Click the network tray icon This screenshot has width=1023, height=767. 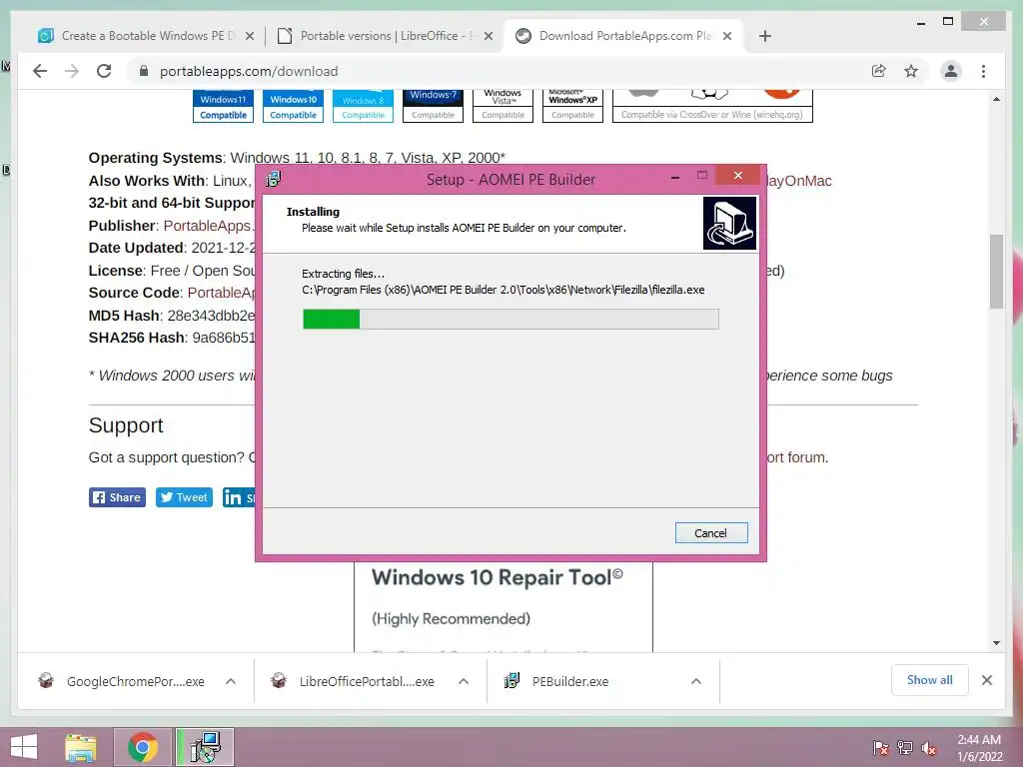(x=905, y=748)
